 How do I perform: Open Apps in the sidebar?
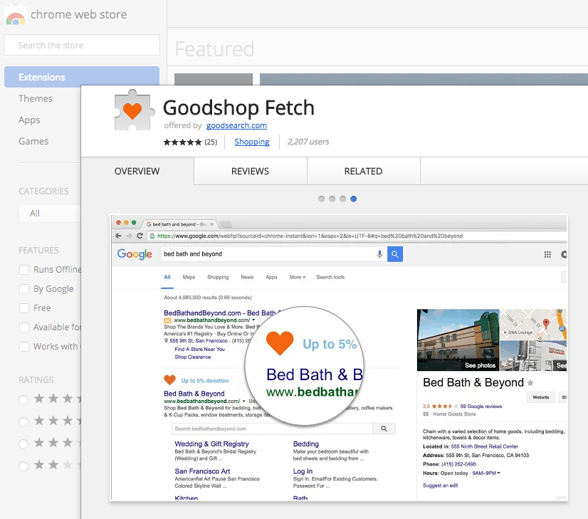29,120
